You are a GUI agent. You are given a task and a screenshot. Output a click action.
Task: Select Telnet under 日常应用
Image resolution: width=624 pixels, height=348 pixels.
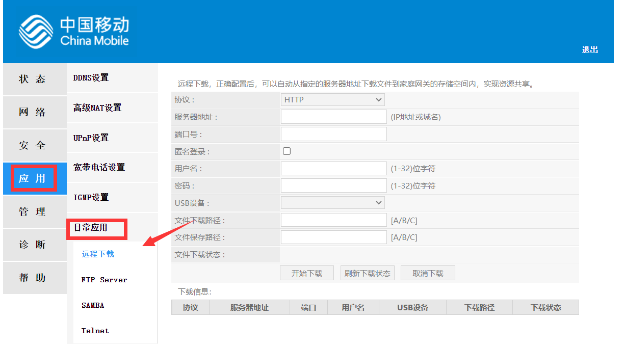[x=95, y=331]
